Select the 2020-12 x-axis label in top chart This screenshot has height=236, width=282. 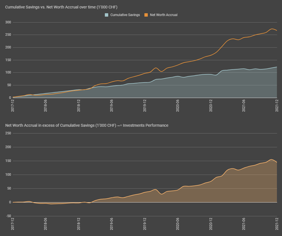point(211,106)
